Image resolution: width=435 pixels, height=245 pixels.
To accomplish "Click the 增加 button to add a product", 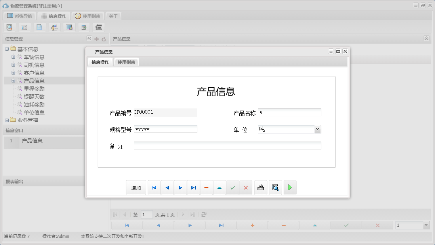I will (x=136, y=187).
